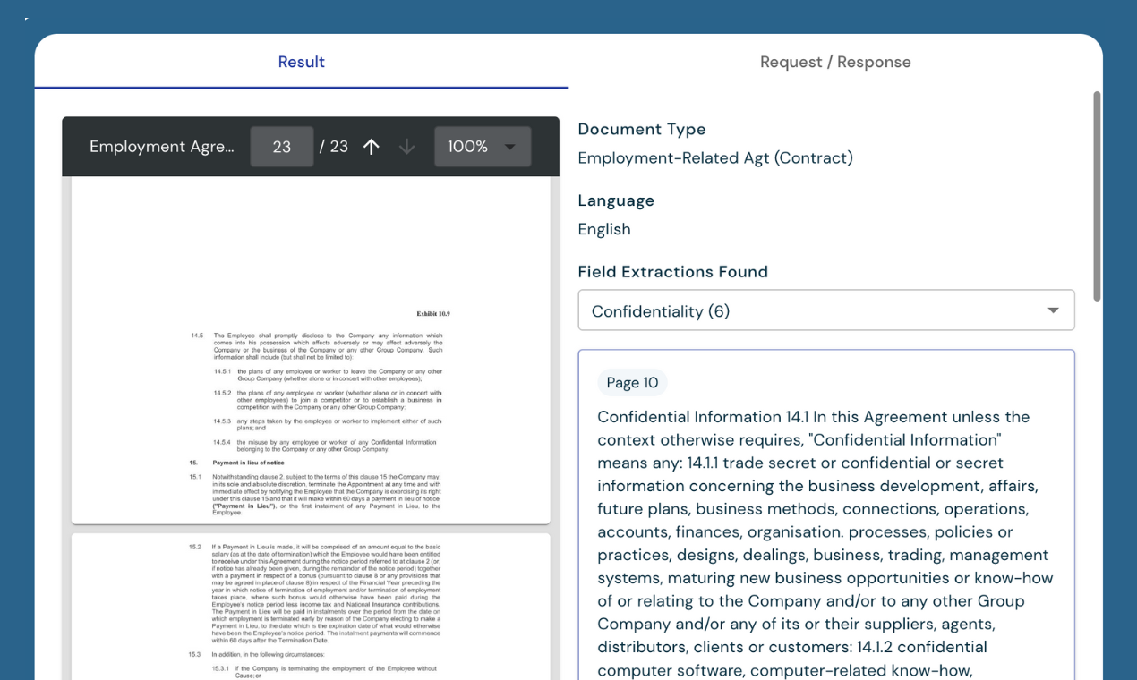Go to previous page with up arrow
This screenshot has height=680, width=1137.
(372, 147)
